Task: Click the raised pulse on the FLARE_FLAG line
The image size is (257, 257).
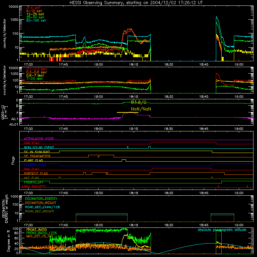Action: 124,160
